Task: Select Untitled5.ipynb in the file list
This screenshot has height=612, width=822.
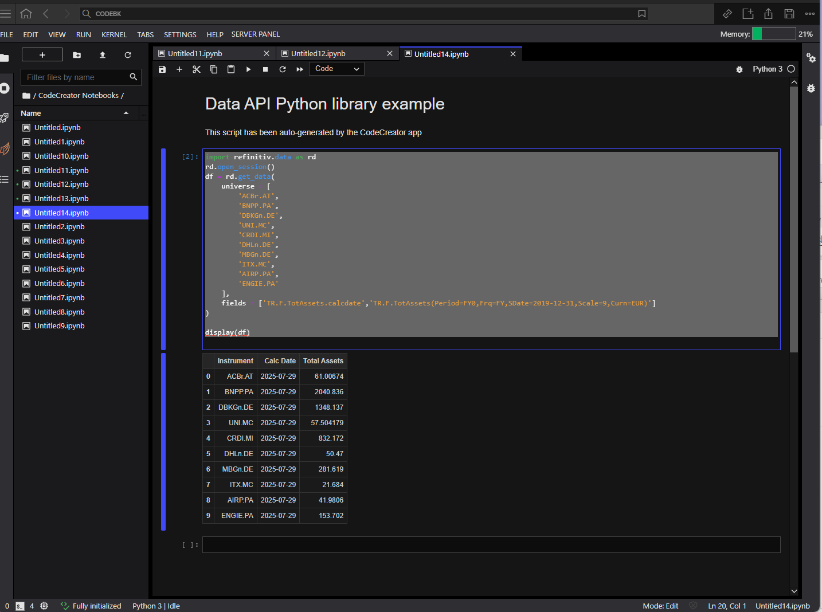Action: coord(81,269)
